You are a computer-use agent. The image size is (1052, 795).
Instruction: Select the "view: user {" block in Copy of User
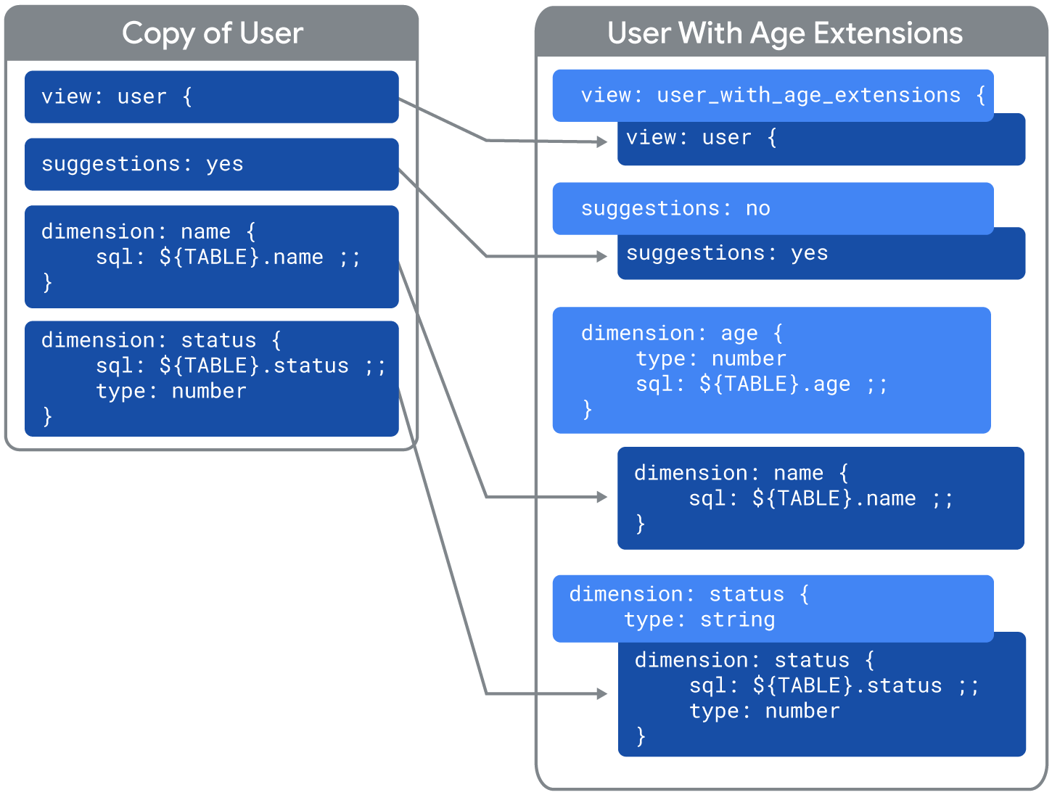coord(211,96)
